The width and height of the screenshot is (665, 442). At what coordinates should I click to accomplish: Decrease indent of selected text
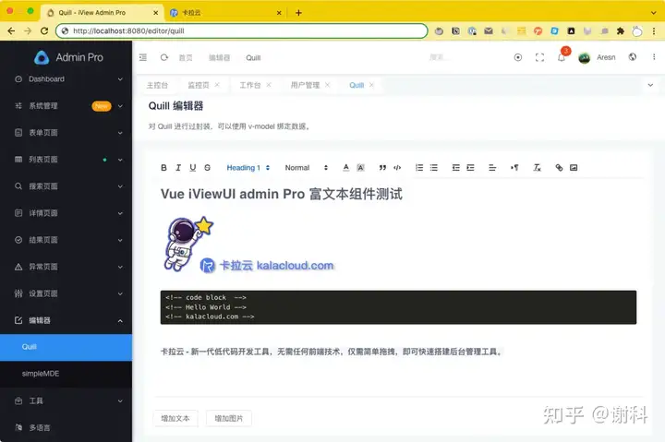pyautogui.click(x=456, y=167)
